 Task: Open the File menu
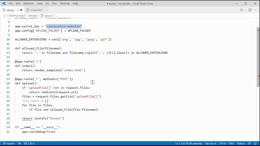tap(11, 4)
